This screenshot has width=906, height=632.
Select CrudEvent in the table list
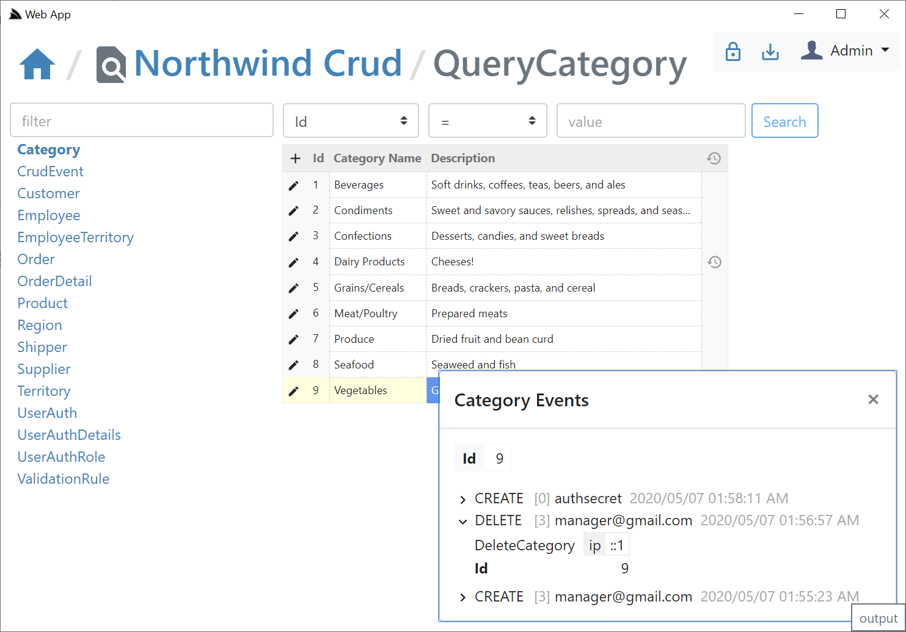tap(51, 172)
